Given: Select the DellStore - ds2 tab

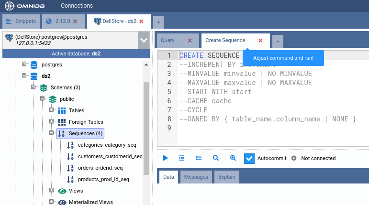Looking at the screenshot, I should (119, 21).
